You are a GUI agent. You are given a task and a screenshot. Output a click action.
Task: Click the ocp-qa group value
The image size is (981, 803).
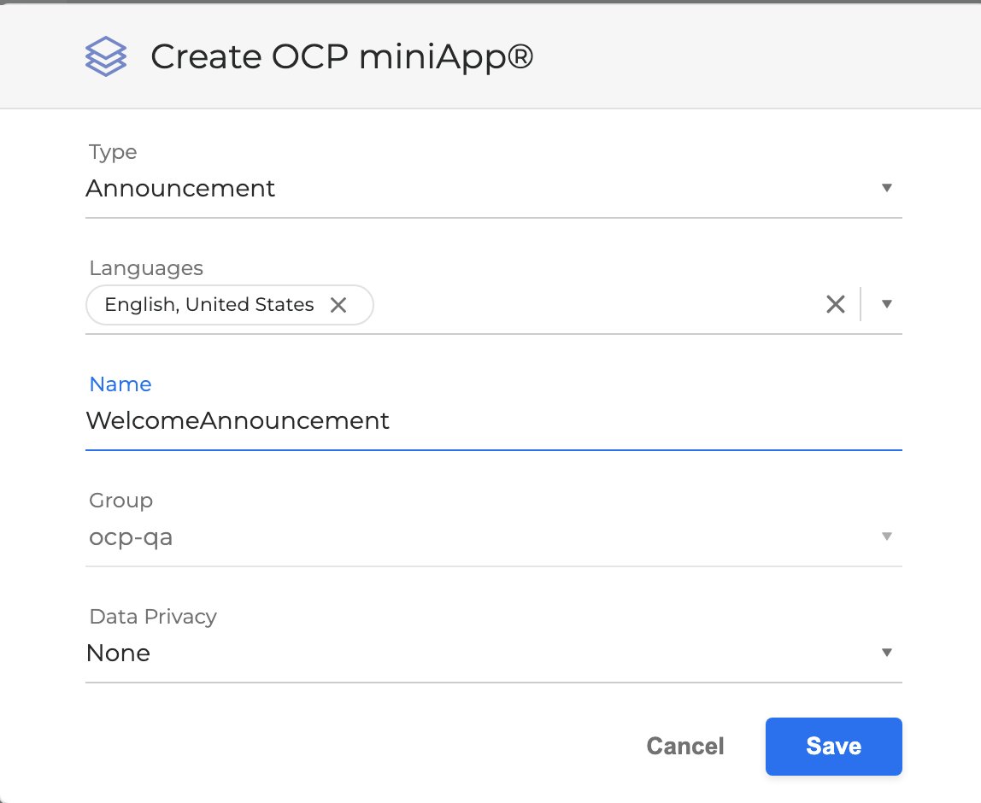pos(129,538)
